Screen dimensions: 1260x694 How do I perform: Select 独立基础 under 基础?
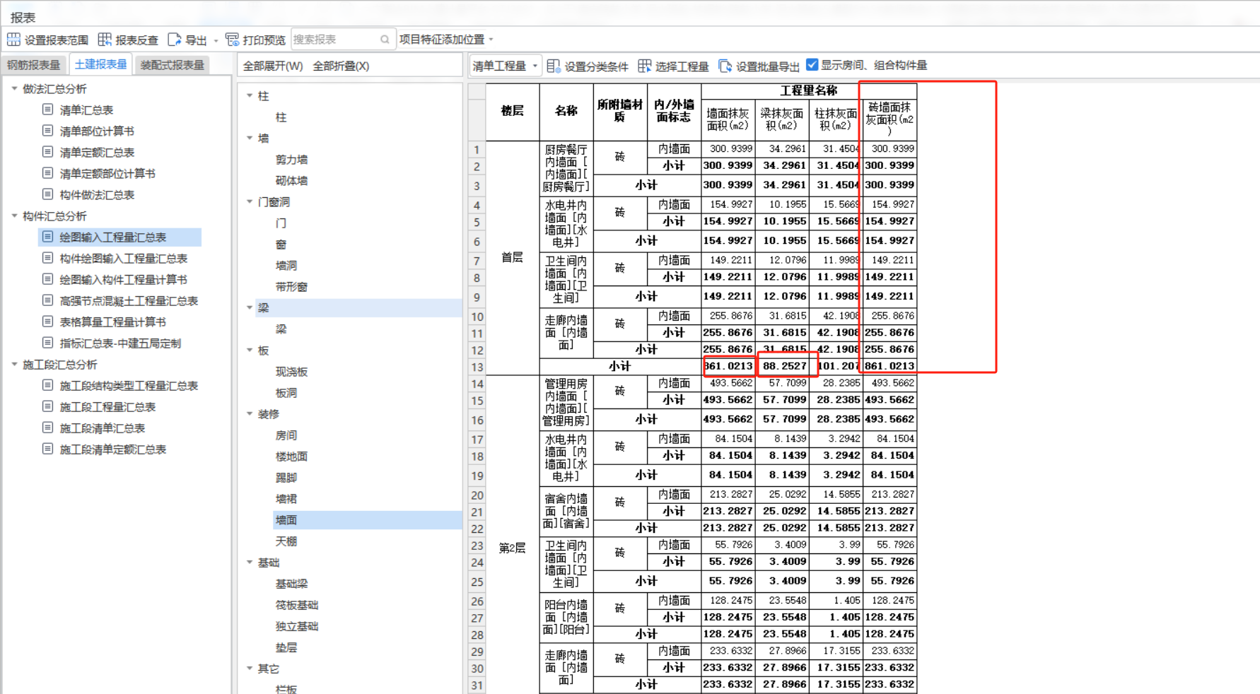[297, 626]
